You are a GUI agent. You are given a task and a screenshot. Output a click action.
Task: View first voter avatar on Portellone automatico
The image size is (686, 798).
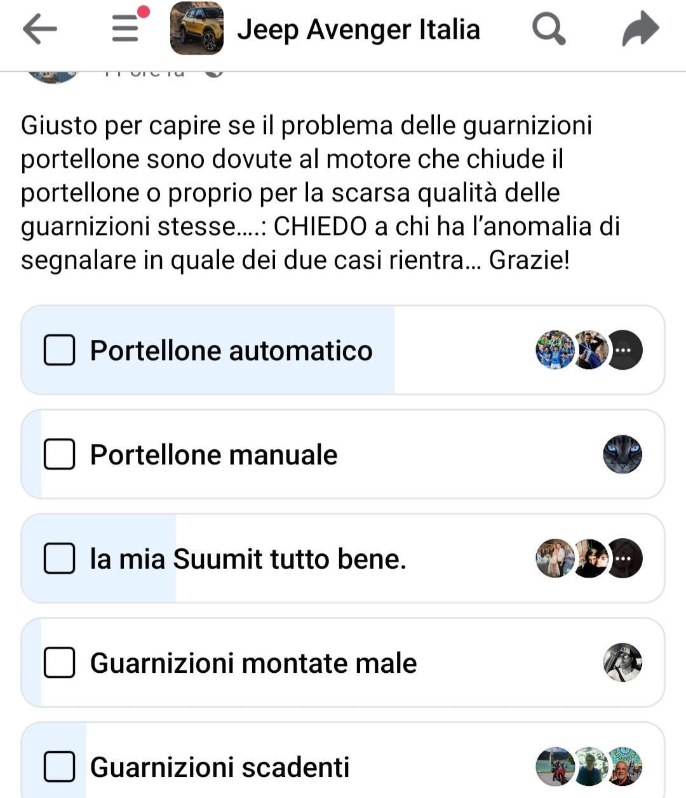[555, 350]
